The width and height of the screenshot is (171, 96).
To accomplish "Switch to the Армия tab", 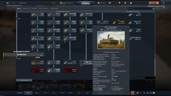I will (19, 8).
